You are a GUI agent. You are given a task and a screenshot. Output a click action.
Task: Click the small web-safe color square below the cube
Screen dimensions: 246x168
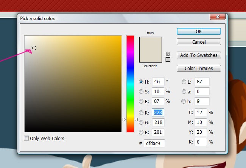click(x=168, y=59)
